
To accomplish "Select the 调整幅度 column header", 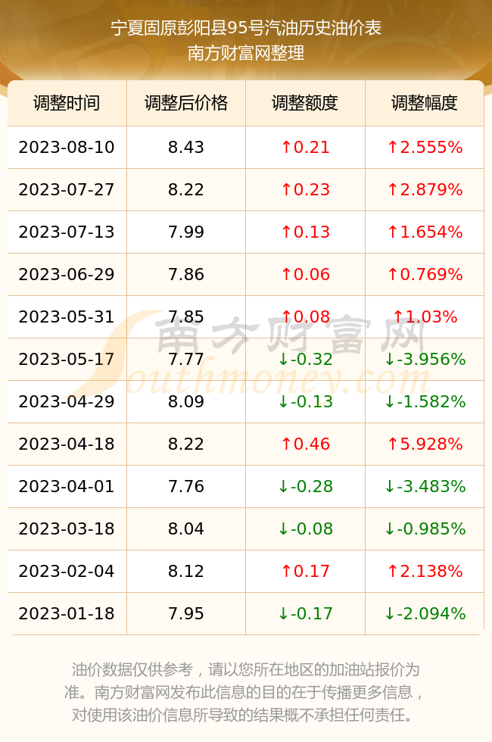I will [x=425, y=103].
